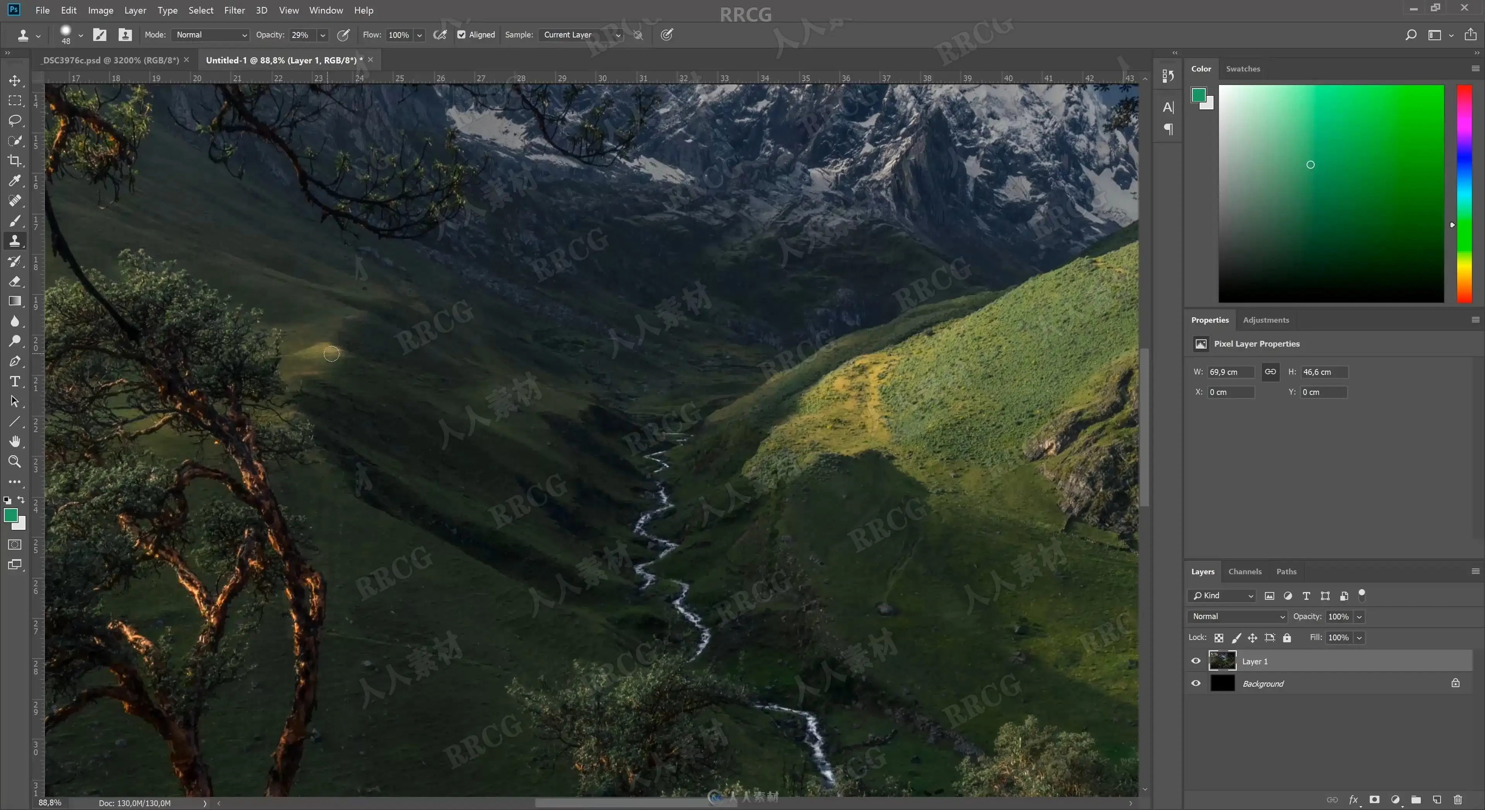Hide the Background layer visibility
Image resolution: width=1485 pixels, height=810 pixels.
1196,683
